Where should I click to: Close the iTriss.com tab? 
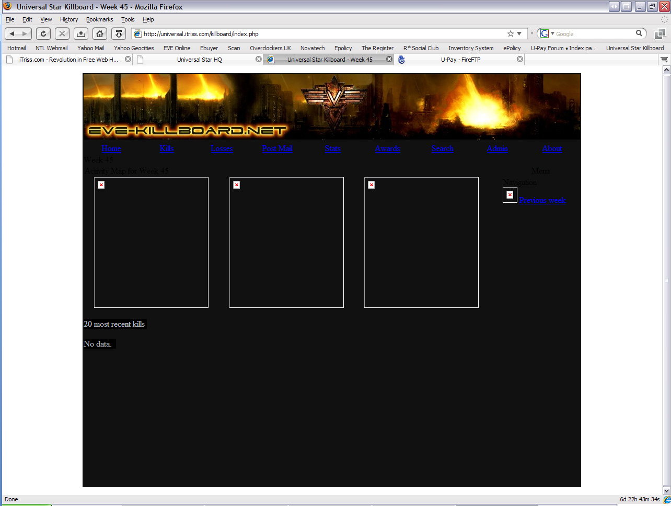(128, 59)
